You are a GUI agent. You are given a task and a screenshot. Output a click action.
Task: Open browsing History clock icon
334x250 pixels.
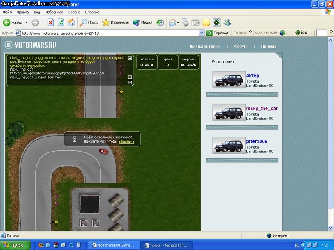(160, 22)
